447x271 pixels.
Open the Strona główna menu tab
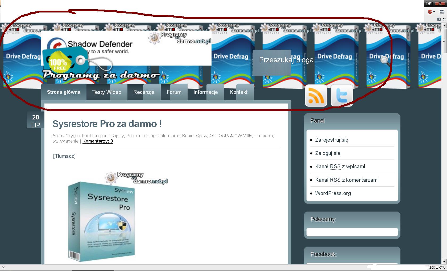click(x=64, y=92)
